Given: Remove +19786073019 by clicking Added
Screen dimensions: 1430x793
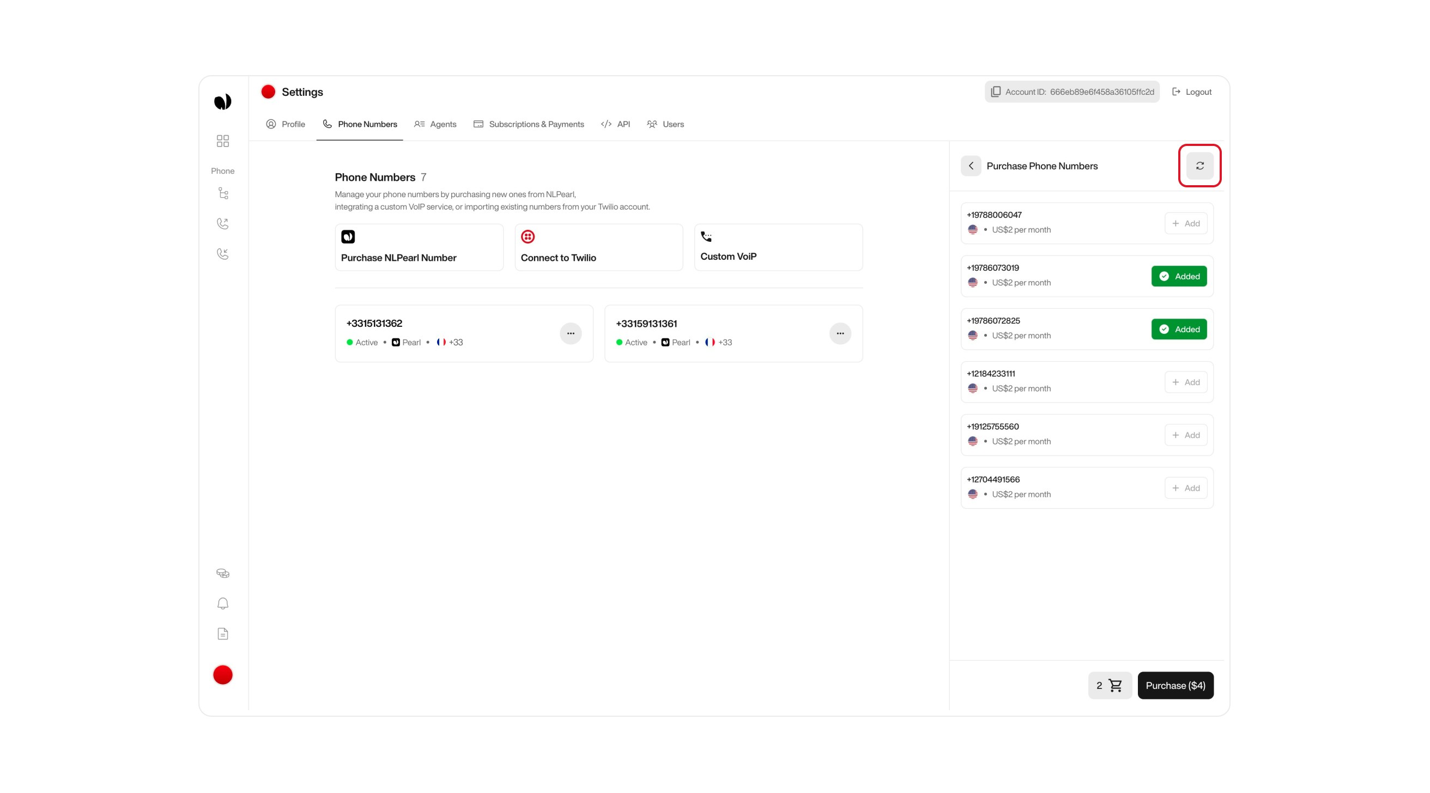Looking at the screenshot, I should (x=1179, y=276).
